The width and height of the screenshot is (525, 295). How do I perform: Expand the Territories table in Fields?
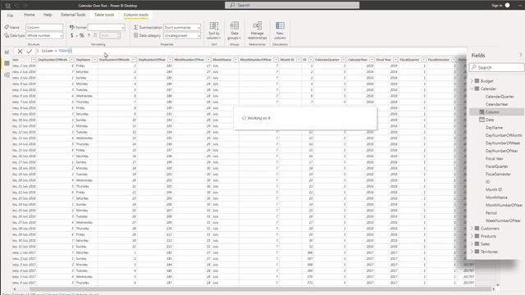(x=472, y=252)
